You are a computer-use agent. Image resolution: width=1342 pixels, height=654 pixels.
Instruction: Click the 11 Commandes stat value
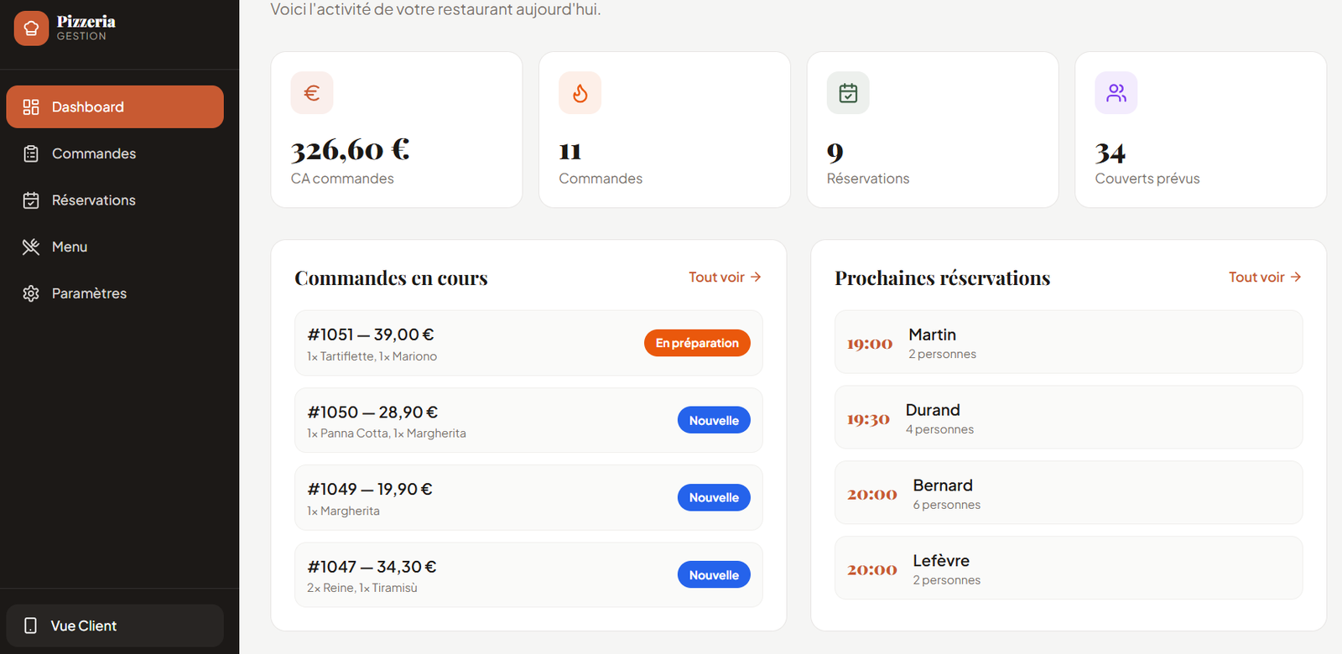pos(570,151)
